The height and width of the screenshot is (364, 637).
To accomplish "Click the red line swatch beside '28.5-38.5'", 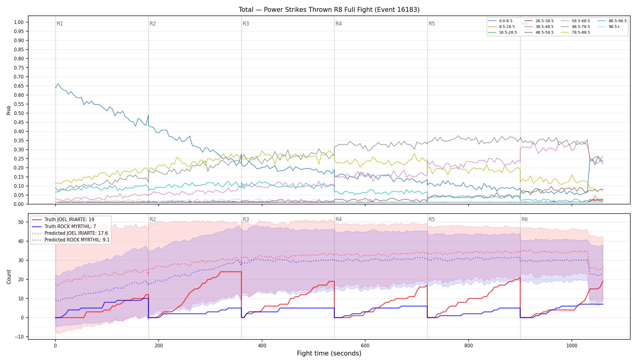I will coord(529,21).
